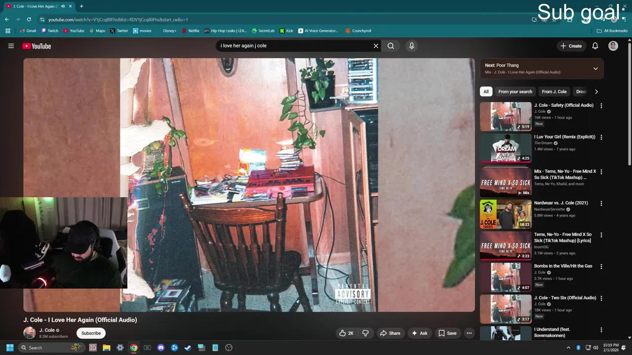Open Chrome apps grid in bookmarks bar
This screenshot has width=632, height=355.
[7, 31]
